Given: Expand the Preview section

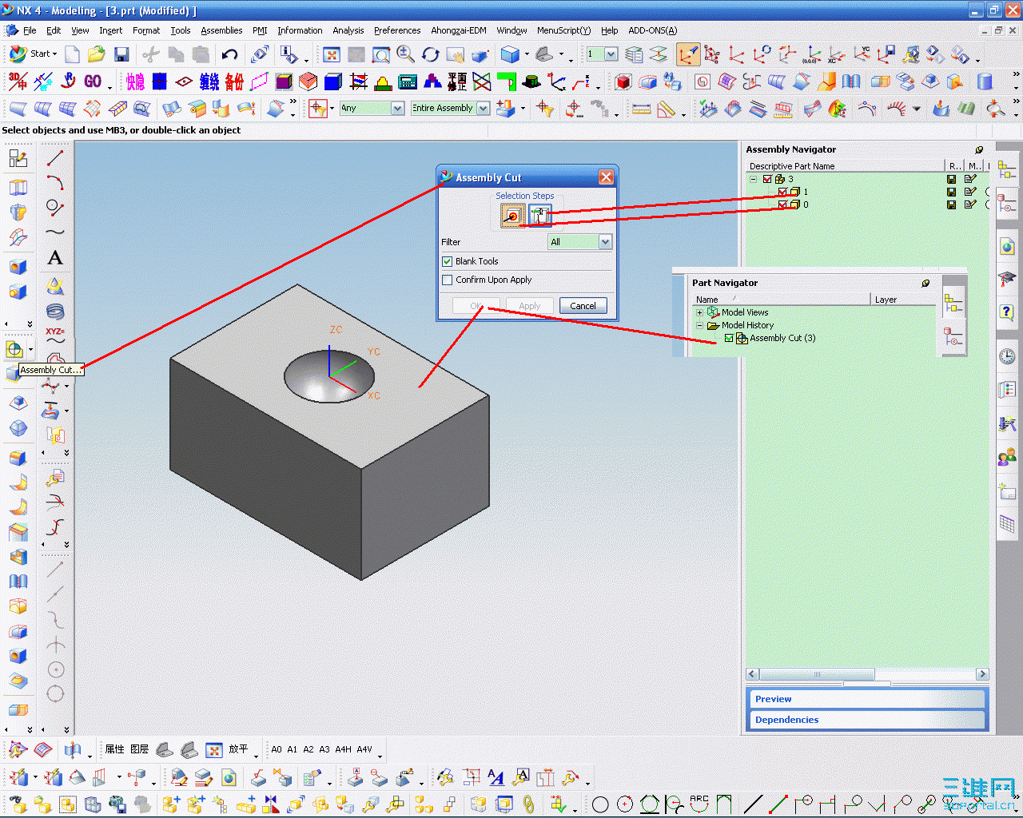Looking at the screenshot, I should point(866,699).
